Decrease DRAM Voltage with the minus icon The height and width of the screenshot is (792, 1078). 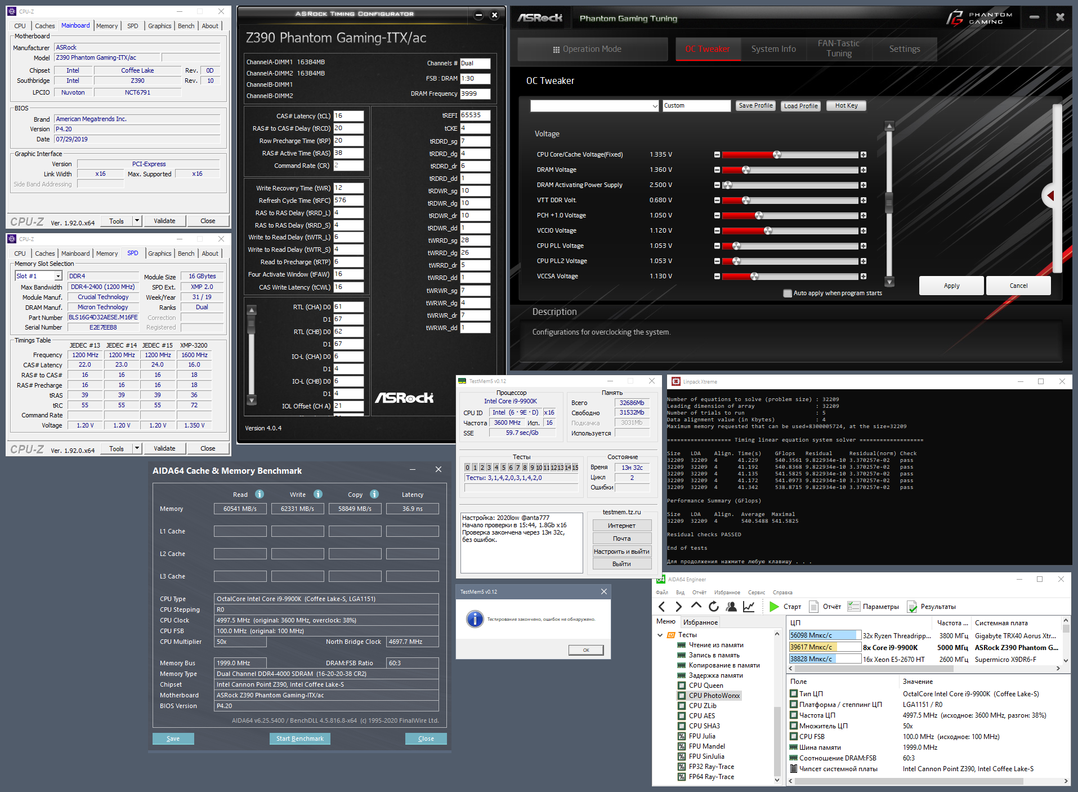pos(717,170)
